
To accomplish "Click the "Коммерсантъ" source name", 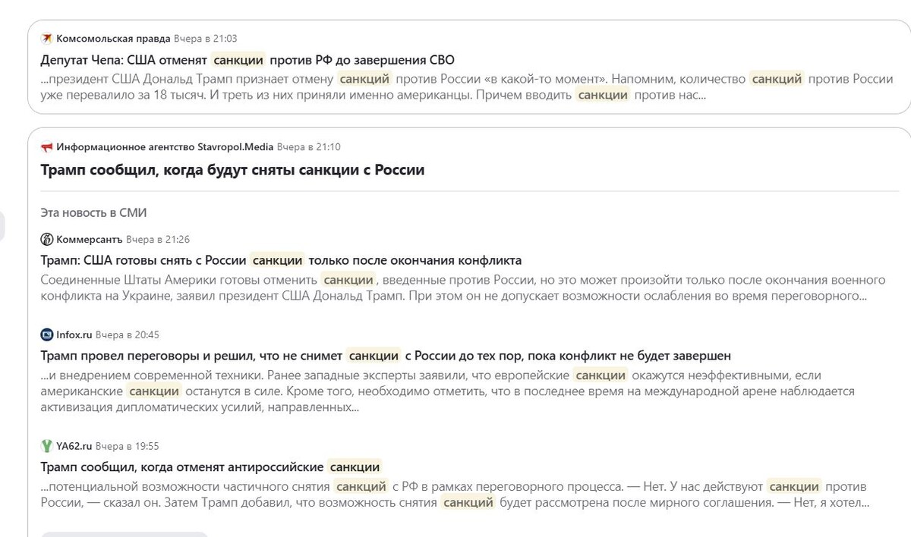I will [90, 239].
